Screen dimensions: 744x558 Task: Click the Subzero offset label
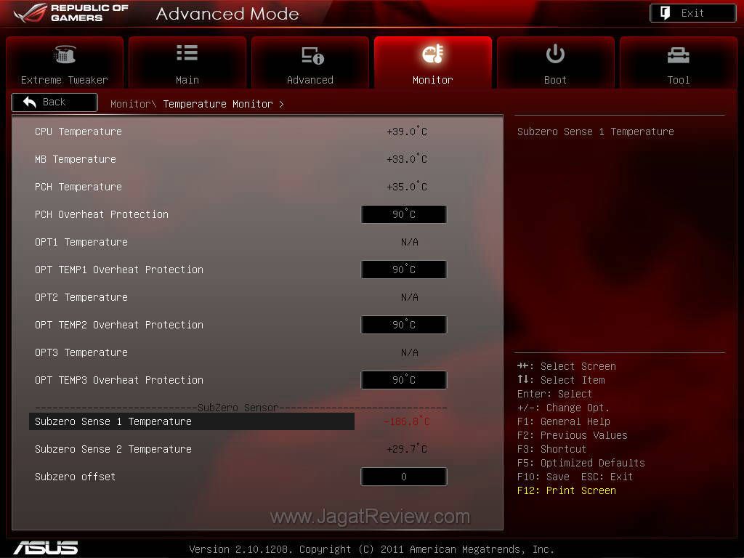coord(75,477)
